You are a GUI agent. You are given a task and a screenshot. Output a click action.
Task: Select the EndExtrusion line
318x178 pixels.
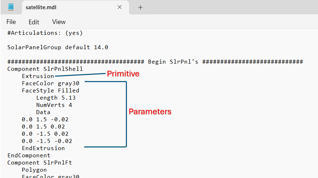43,148
